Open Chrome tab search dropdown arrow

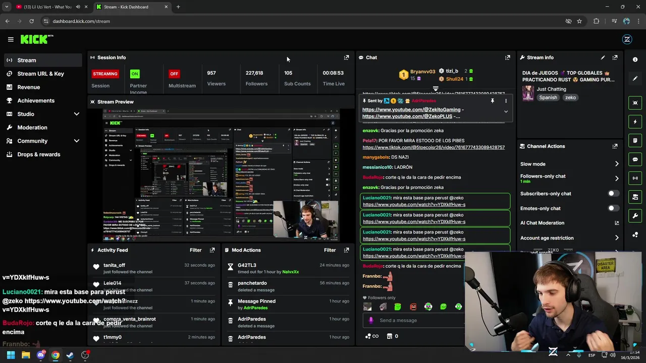7,7
